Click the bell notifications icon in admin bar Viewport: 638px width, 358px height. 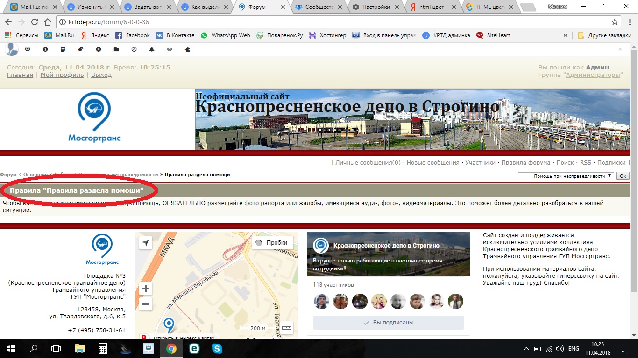(152, 49)
